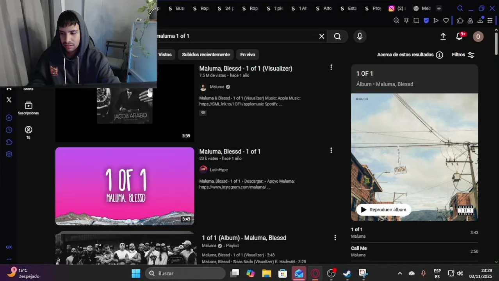The height and width of the screenshot is (281, 499).
Task: Open YouTube notifications bell
Action: coord(460,36)
